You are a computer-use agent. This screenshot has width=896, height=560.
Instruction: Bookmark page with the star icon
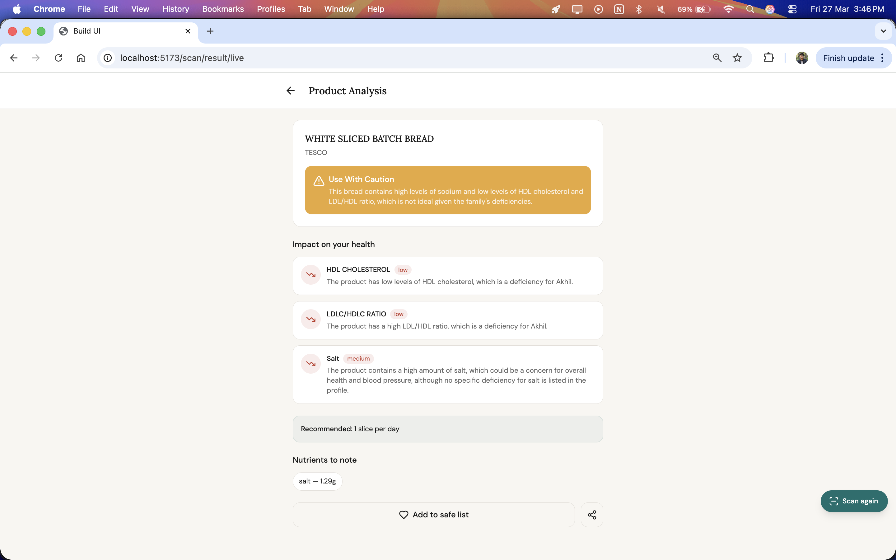pos(737,58)
